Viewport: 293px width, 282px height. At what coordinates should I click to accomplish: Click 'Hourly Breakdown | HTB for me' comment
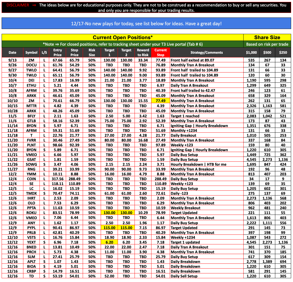coord(198,164)
